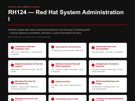Click the number 11 chapter badge
The height and width of the screenshot is (101, 135).
53,99
